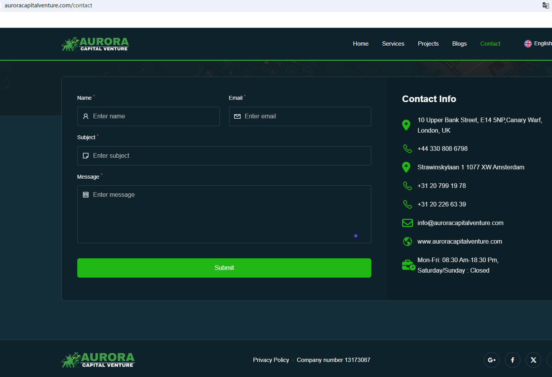The height and width of the screenshot is (377, 552).
Task: Navigate to the Projects page
Action: (x=428, y=44)
